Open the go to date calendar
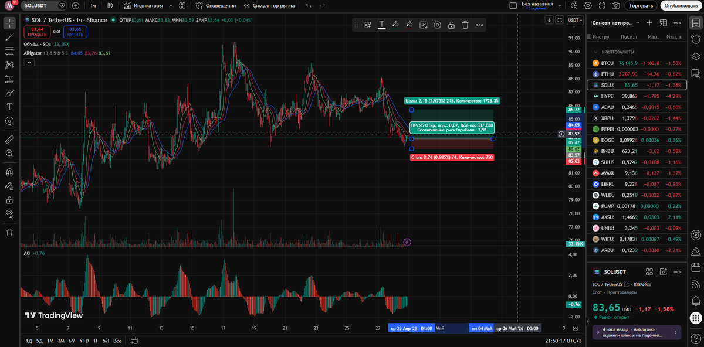 pyautogui.click(x=134, y=341)
